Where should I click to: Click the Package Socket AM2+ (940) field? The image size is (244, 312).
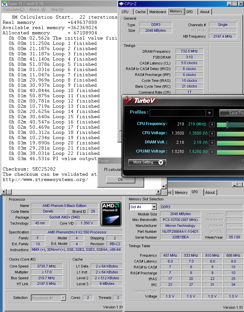[x=65, y=217]
